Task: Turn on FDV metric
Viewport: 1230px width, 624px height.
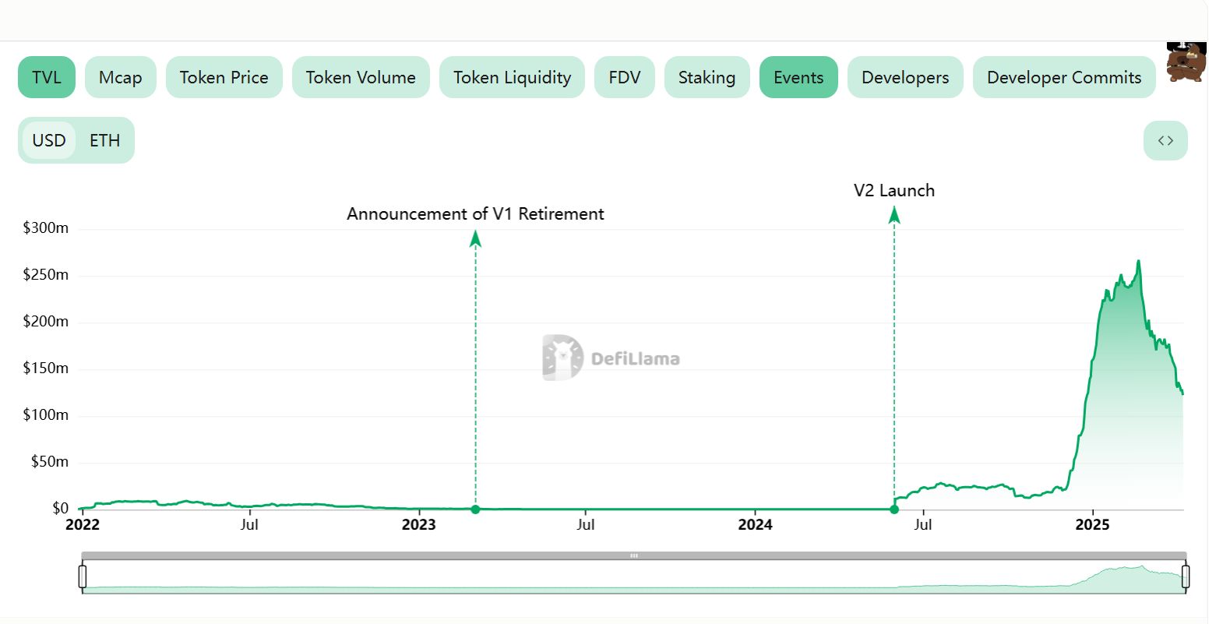Action: [624, 77]
